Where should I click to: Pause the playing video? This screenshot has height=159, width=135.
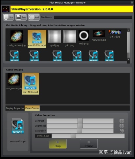tap(89, 144)
